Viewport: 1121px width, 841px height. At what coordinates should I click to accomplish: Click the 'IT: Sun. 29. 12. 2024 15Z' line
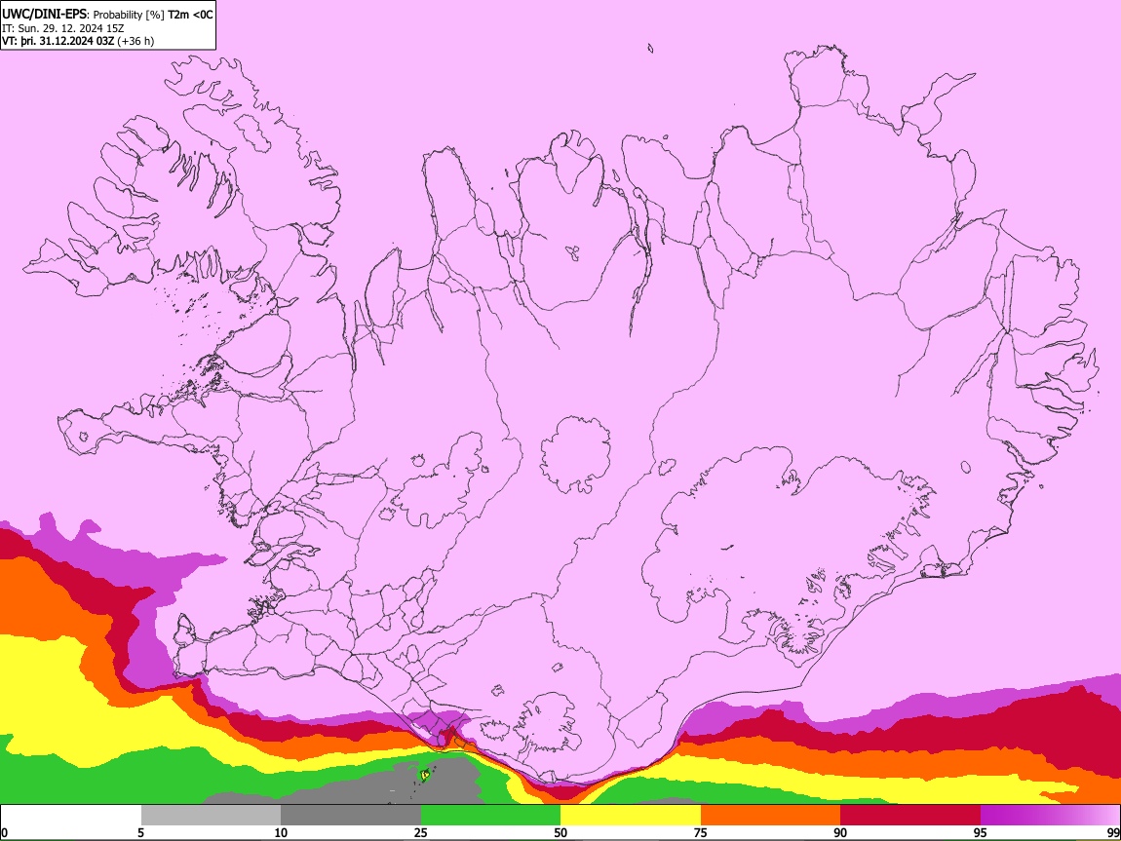[x=63, y=28]
